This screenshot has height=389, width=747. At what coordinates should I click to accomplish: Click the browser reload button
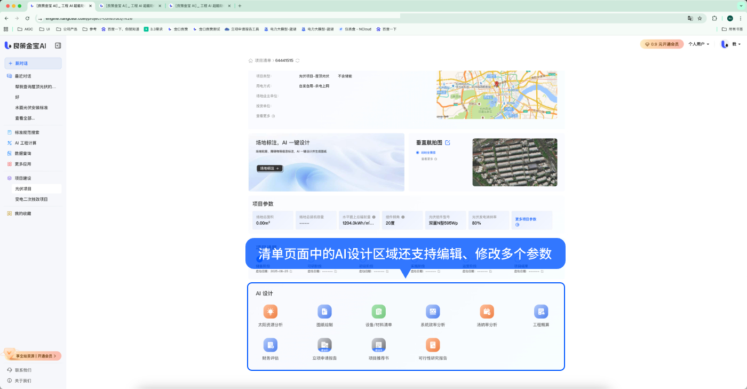(x=28, y=18)
